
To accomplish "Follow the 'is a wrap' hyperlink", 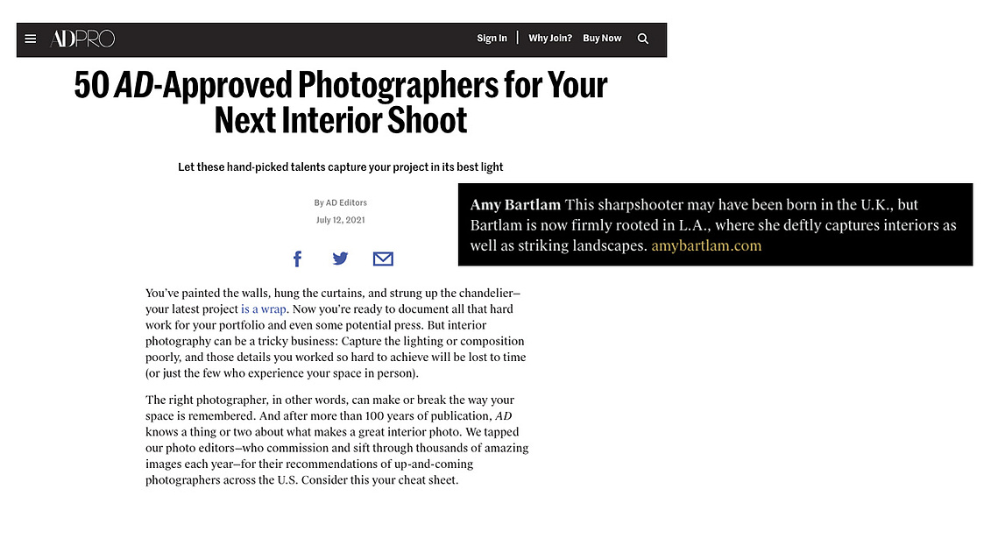I will pyautogui.click(x=264, y=308).
